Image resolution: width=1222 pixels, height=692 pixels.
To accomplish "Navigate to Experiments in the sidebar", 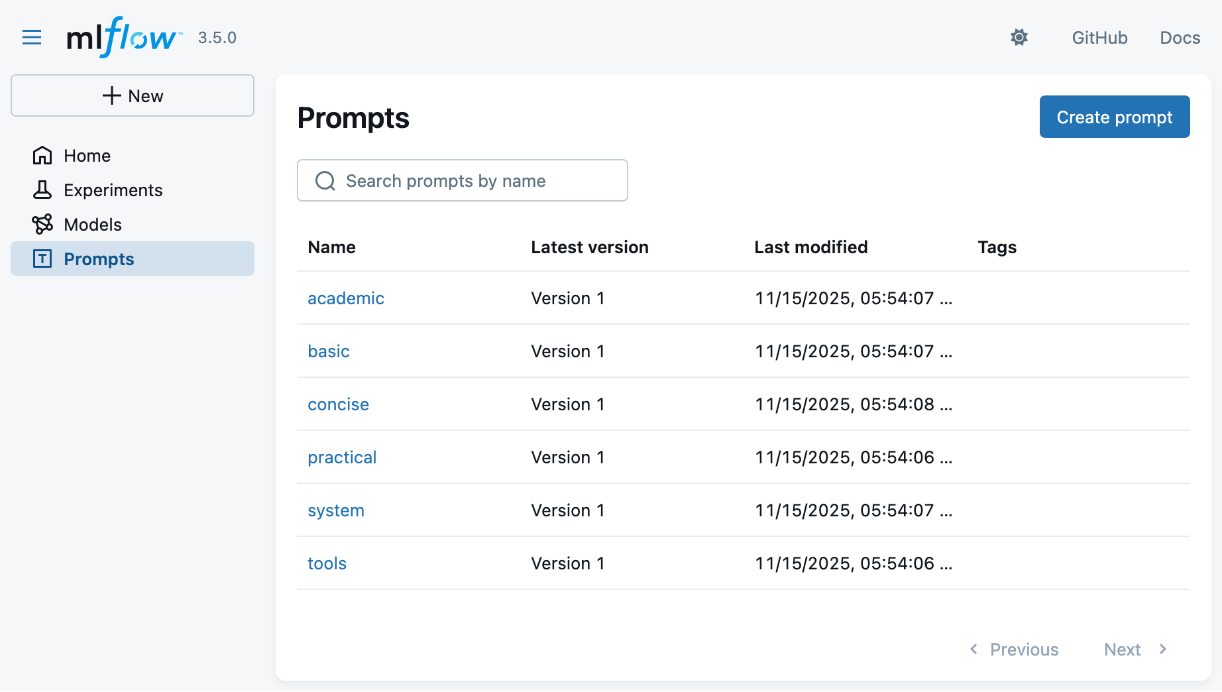I will pyautogui.click(x=113, y=190).
